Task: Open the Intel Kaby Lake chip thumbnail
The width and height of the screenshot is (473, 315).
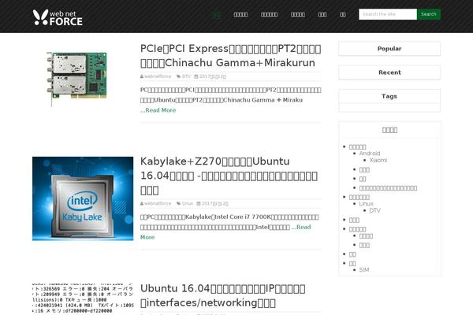Action: pos(83,198)
